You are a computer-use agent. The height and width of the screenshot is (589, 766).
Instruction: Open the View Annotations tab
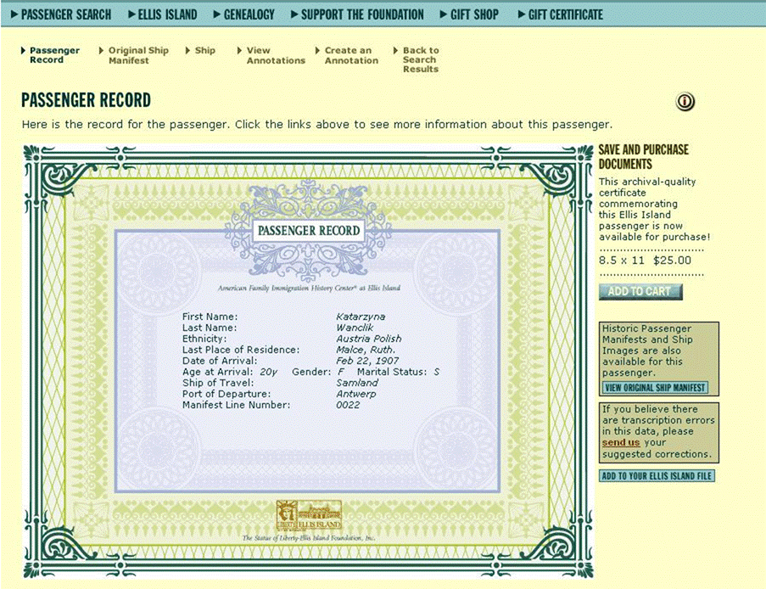[271, 55]
